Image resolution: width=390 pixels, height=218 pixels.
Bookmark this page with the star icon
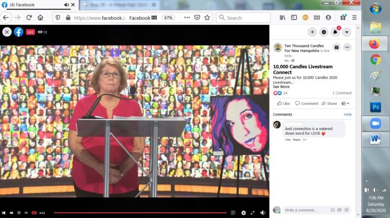(x=207, y=17)
